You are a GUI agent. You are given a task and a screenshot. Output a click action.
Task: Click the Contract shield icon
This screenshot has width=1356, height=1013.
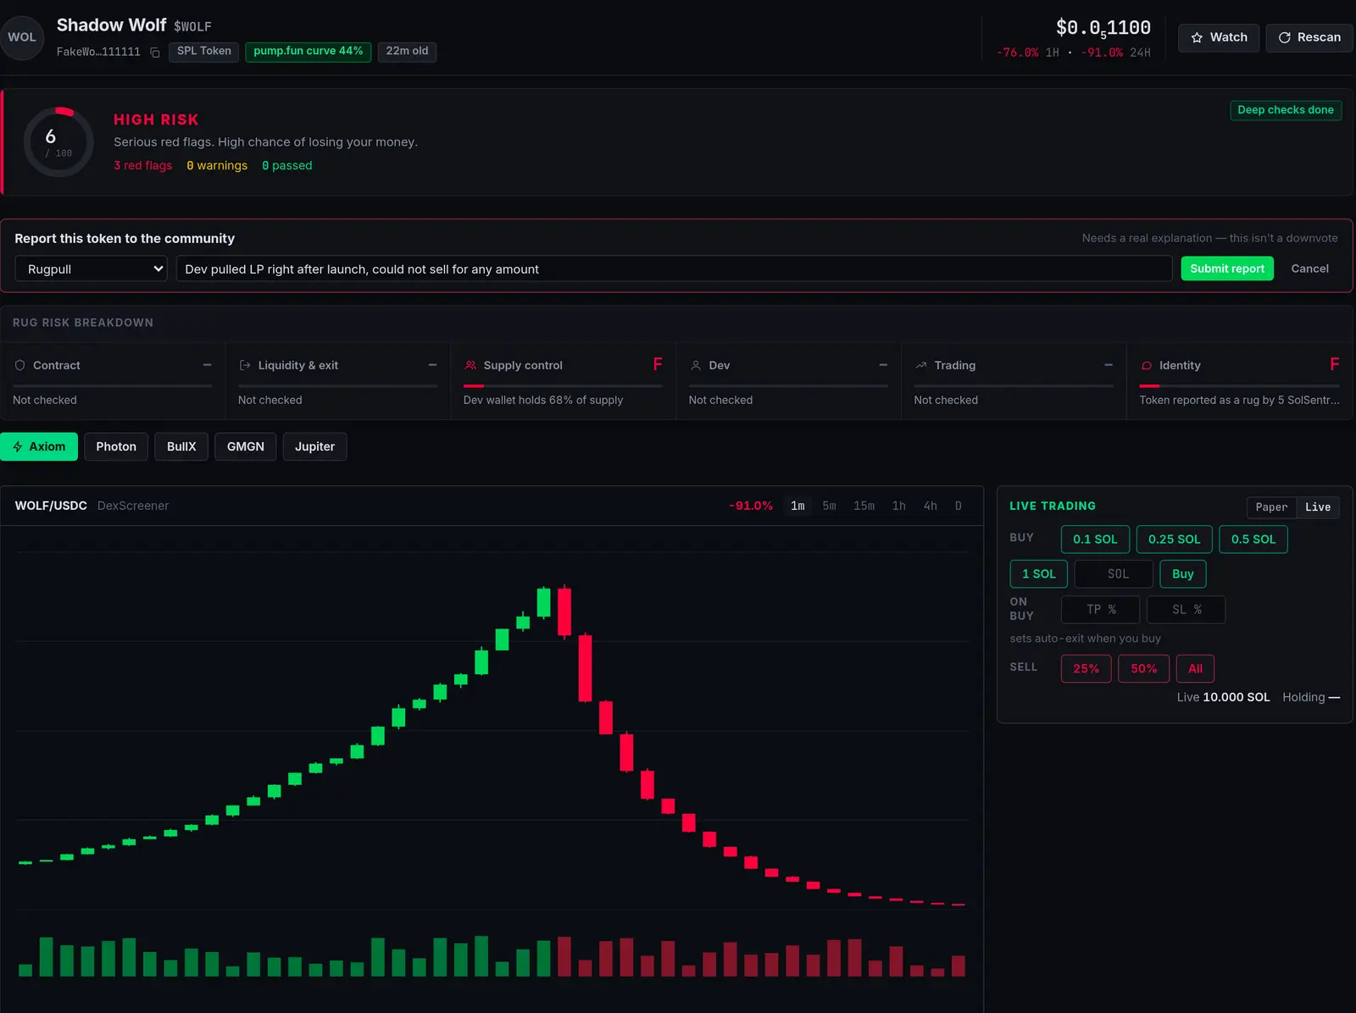19,365
